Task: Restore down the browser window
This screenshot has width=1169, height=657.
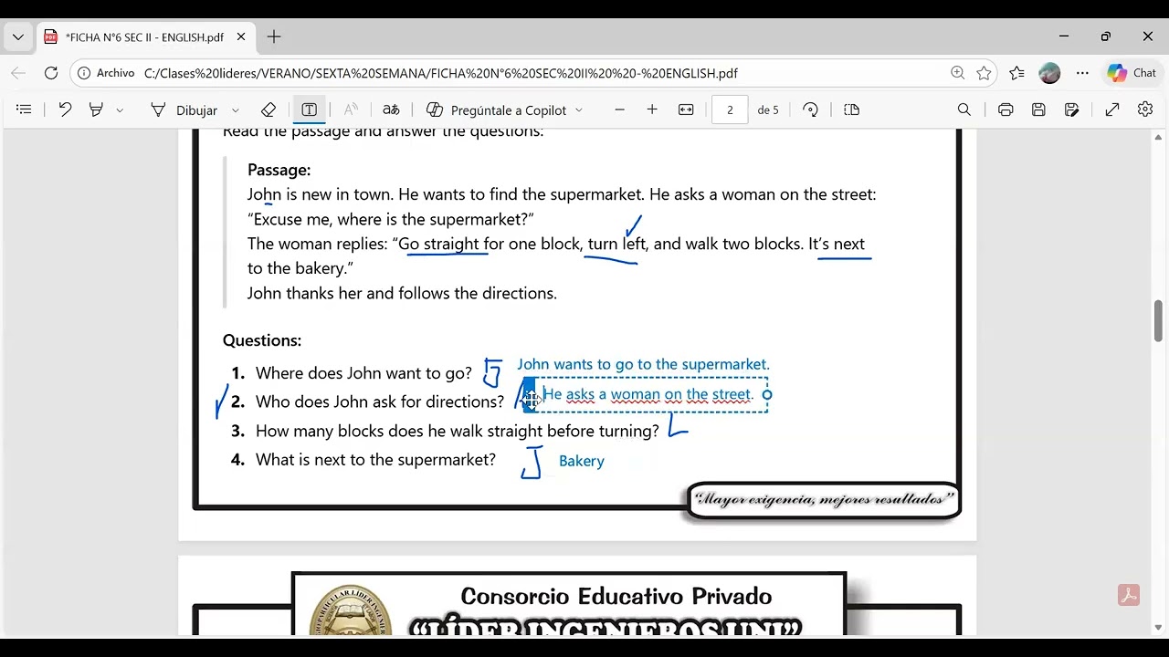Action: (x=1106, y=36)
